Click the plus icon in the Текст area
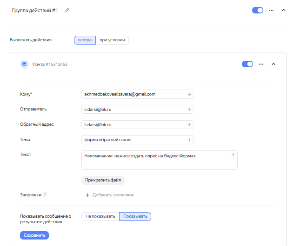 pyautogui.click(x=233, y=155)
